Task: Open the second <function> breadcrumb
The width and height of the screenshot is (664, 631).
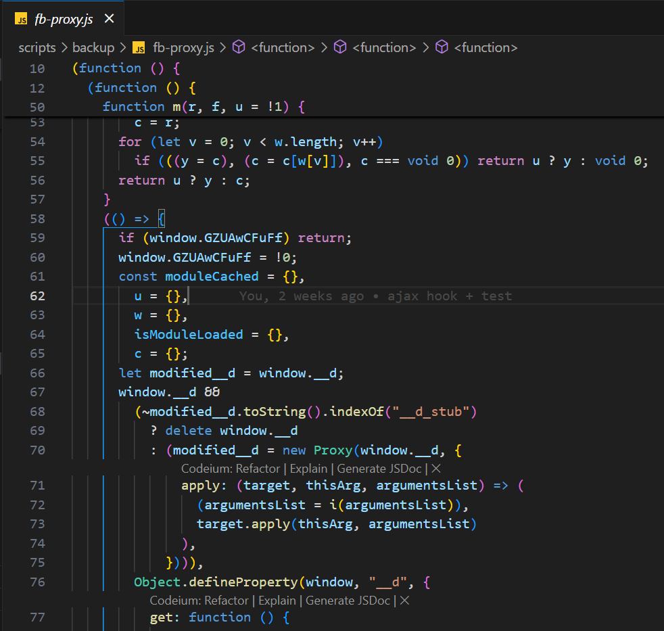Action: click(384, 47)
